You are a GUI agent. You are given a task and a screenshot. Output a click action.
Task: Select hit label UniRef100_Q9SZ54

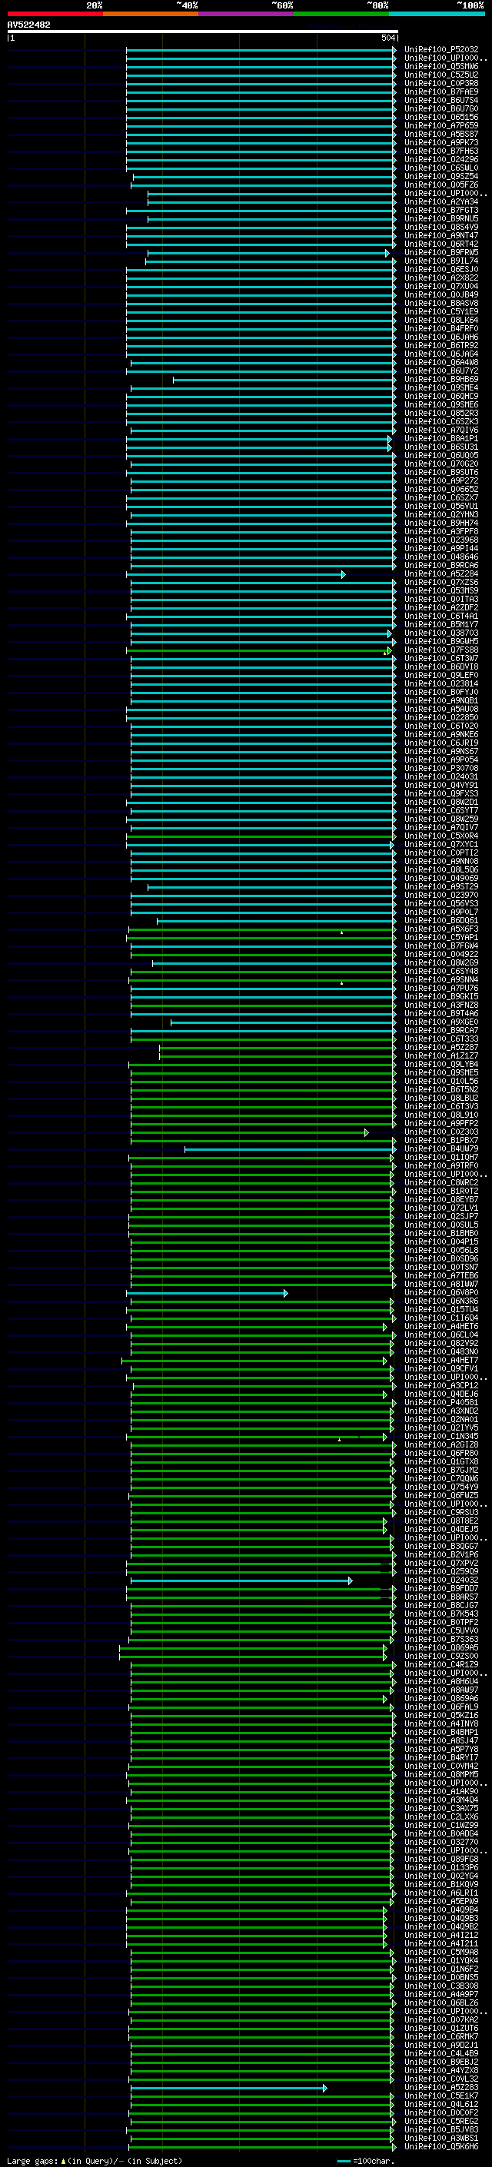tap(441, 177)
